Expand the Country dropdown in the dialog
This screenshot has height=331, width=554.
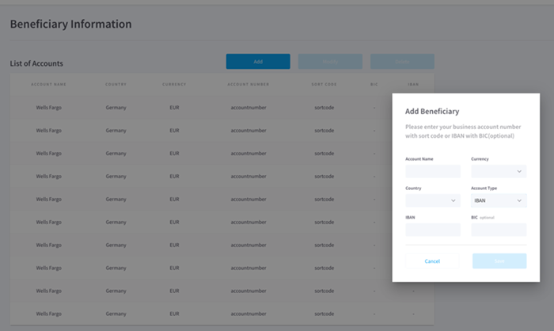432,200
